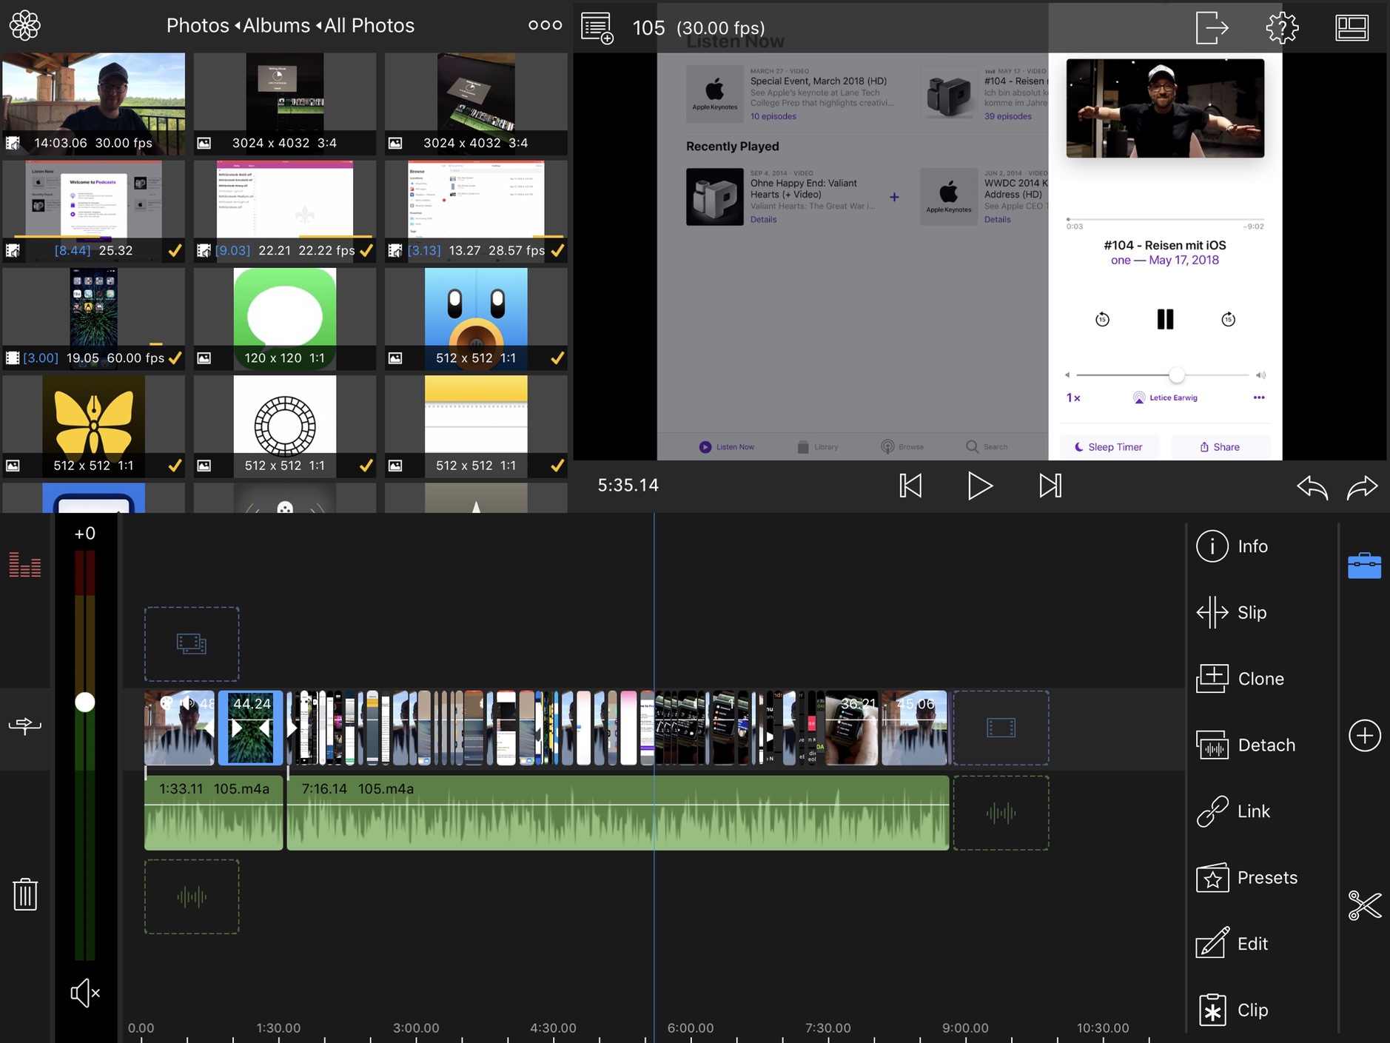The width and height of the screenshot is (1390, 1043).
Task: Open the audio mixer levels icon
Action: pos(24,565)
